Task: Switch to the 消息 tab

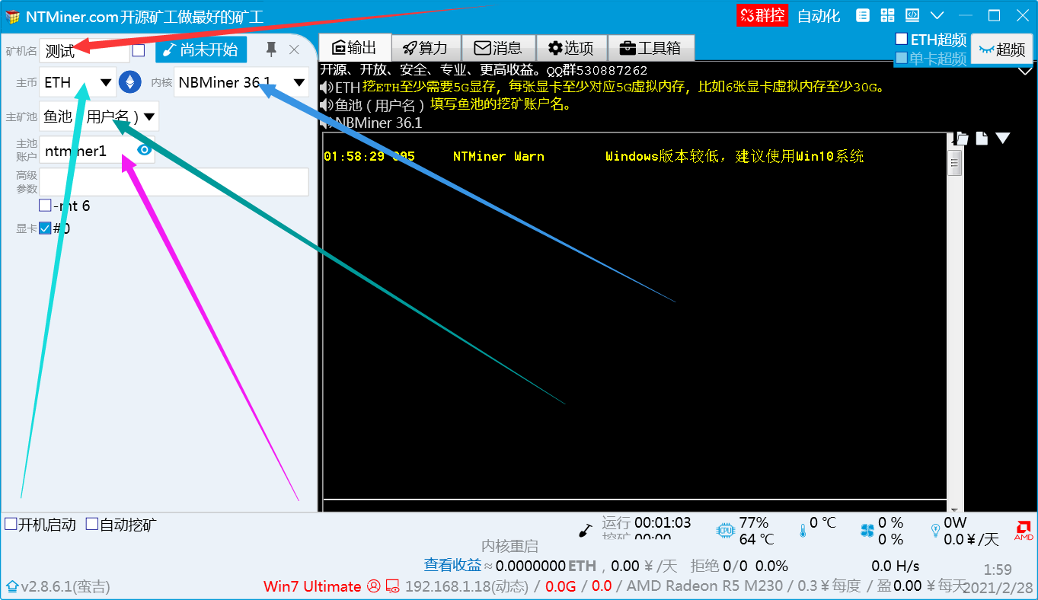Action: click(x=498, y=48)
